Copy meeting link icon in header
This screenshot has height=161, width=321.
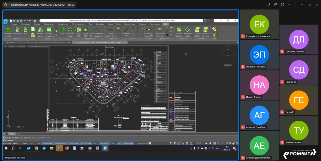pyautogui.click(x=275, y=5)
